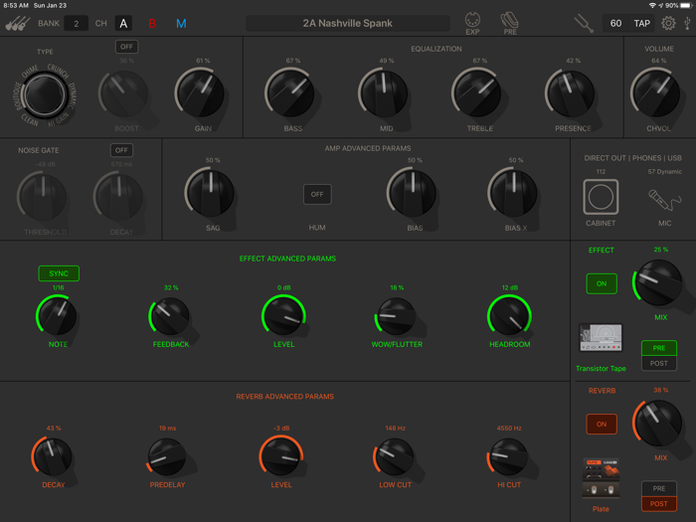Click the amp TYPE selector knob
This screenshot has height=522, width=696.
click(45, 95)
